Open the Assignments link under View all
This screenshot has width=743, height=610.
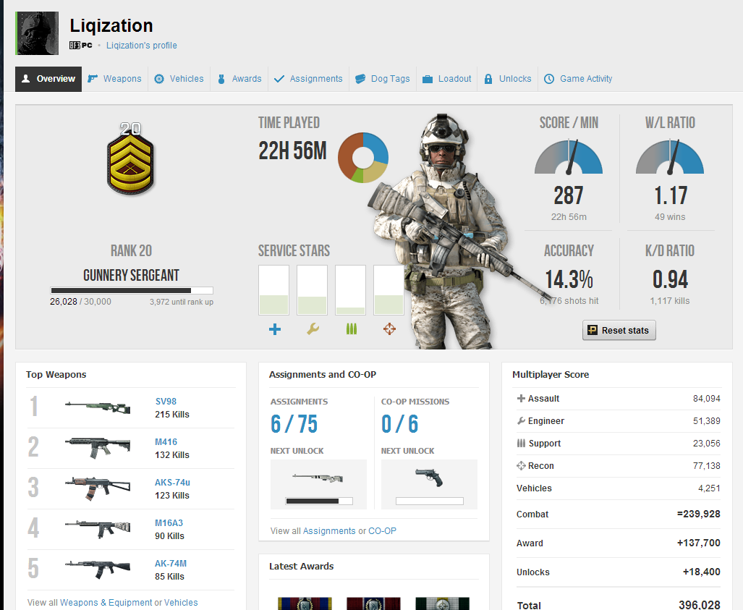click(x=329, y=531)
